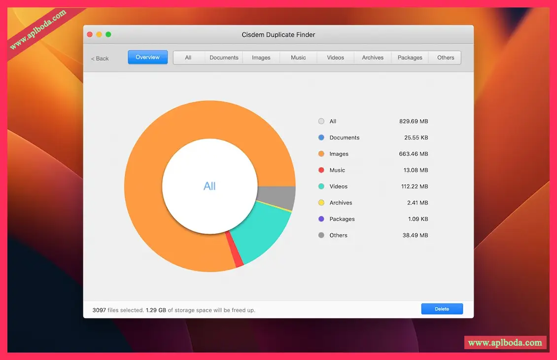Select the Music label in legend
The image size is (557, 360).
point(337,170)
